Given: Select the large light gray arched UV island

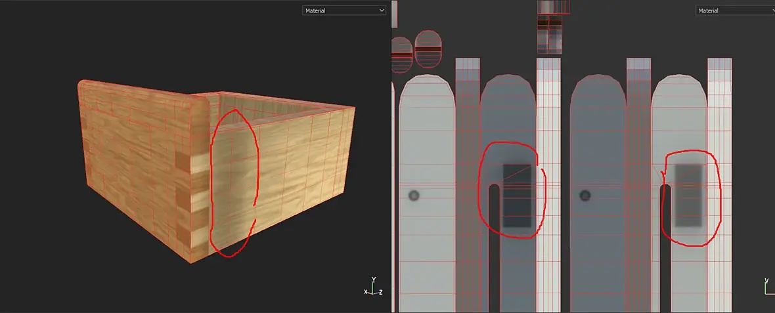Looking at the screenshot, I should pos(427,194).
